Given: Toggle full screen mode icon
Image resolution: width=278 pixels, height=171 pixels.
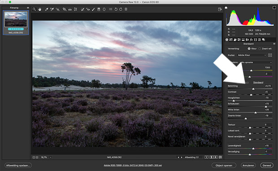Looking at the screenshot, I should tap(220, 9).
